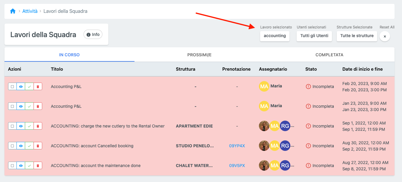The width and height of the screenshot is (402, 182).
Task: View the first Accounting P&L task via eye icon
Action: point(21,87)
